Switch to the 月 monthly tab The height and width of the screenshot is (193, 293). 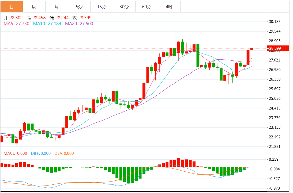click(57, 7)
